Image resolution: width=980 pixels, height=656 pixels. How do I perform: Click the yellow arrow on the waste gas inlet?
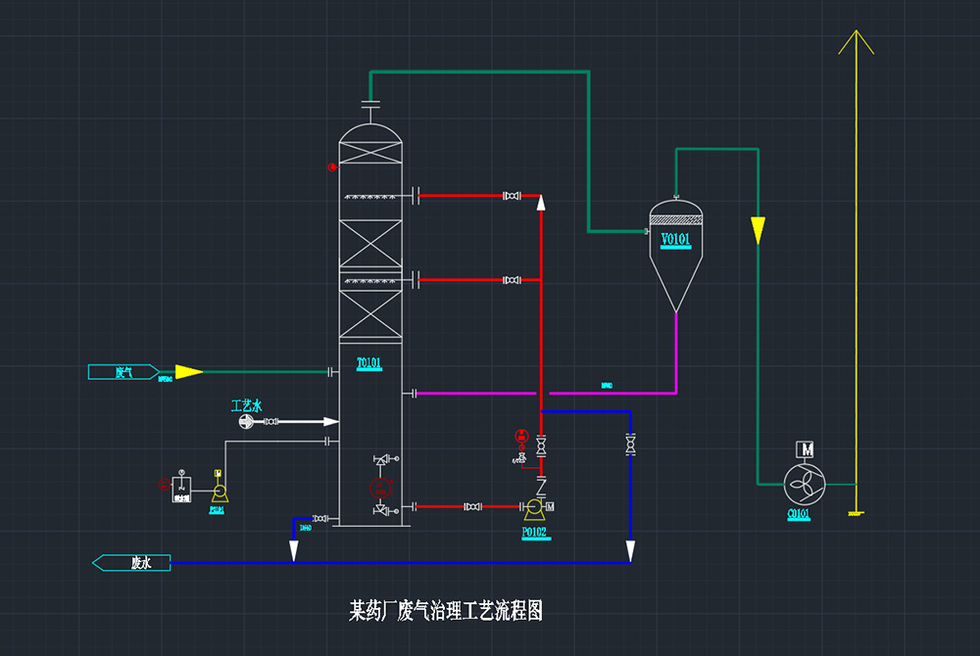coord(181,372)
